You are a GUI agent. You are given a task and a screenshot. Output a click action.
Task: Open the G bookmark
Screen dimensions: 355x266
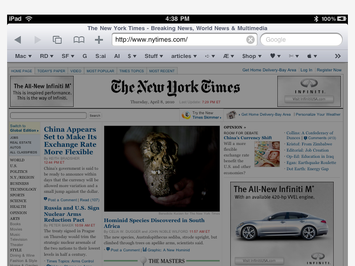coord(85,56)
